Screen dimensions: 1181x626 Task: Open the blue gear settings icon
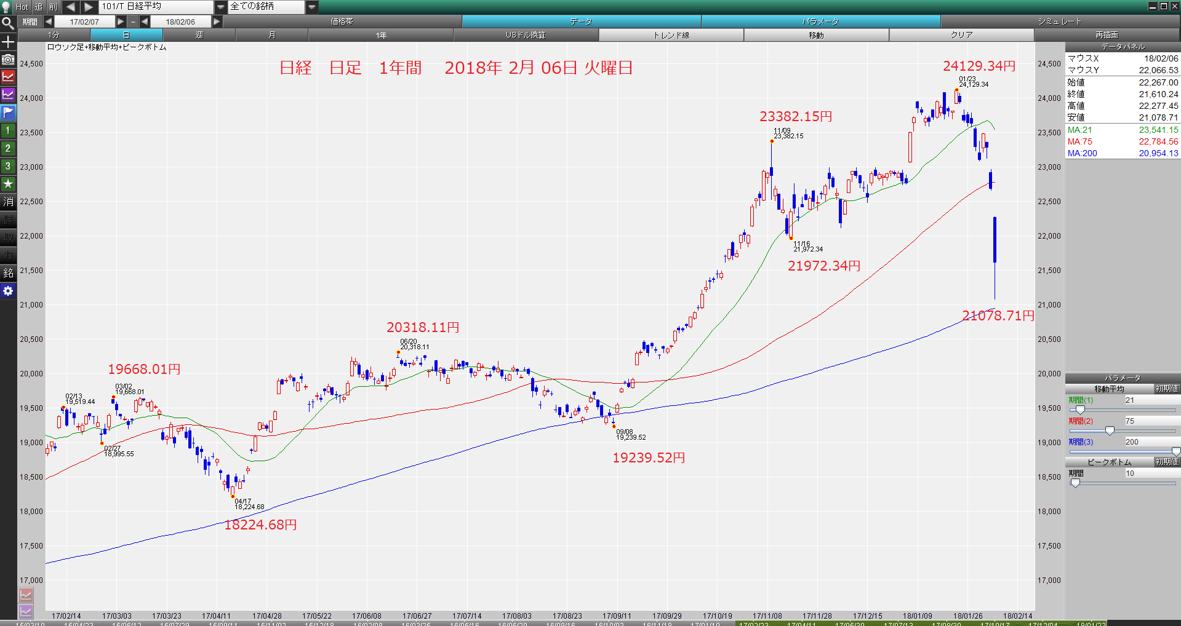[8, 291]
